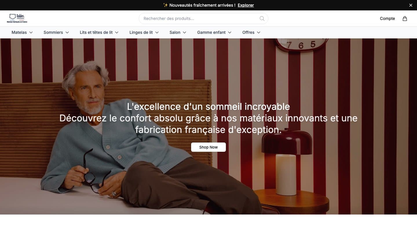Open the Offres dropdown

tap(251, 32)
